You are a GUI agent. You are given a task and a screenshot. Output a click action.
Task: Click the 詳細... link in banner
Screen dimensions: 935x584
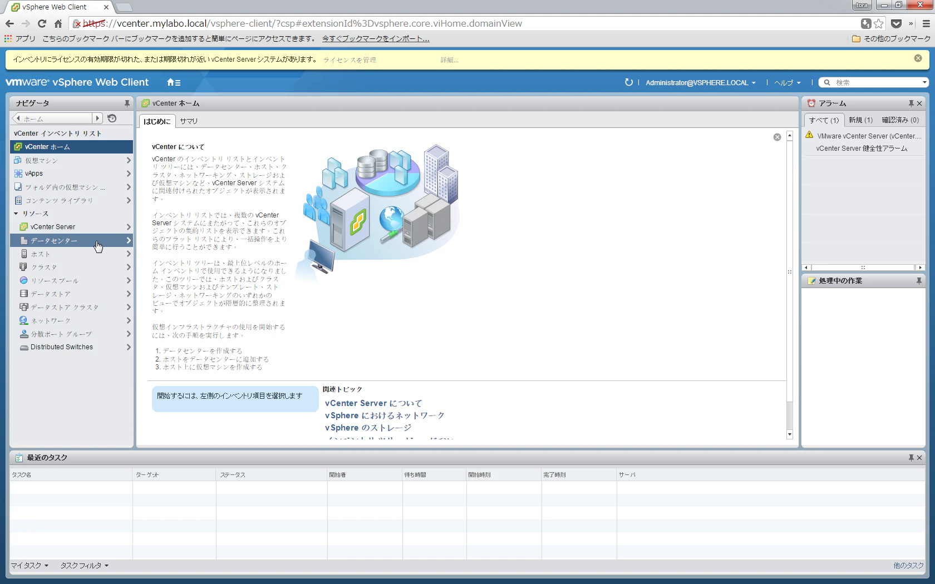449,60
